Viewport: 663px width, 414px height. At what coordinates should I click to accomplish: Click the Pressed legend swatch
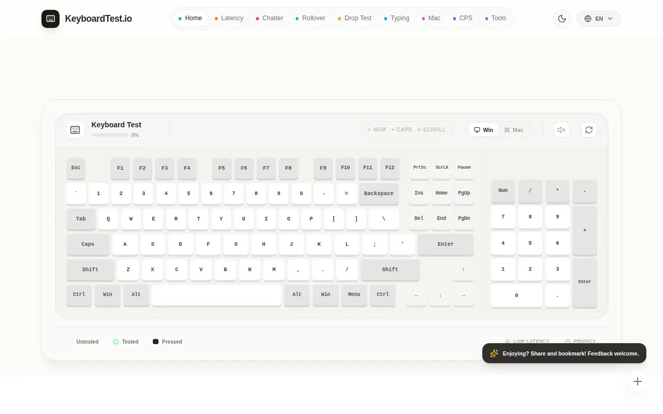click(x=155, y=342)
